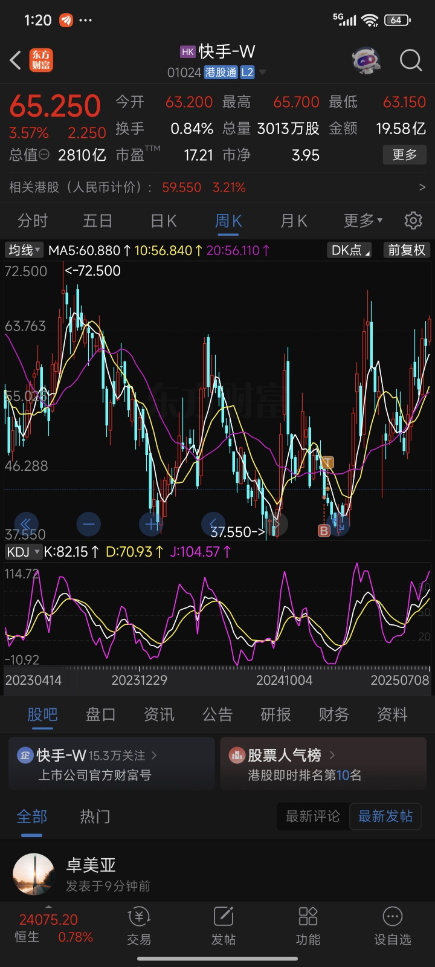Open the 公告 tab
The height and width of the screenshot is (967, 435).
pos(217,714)
